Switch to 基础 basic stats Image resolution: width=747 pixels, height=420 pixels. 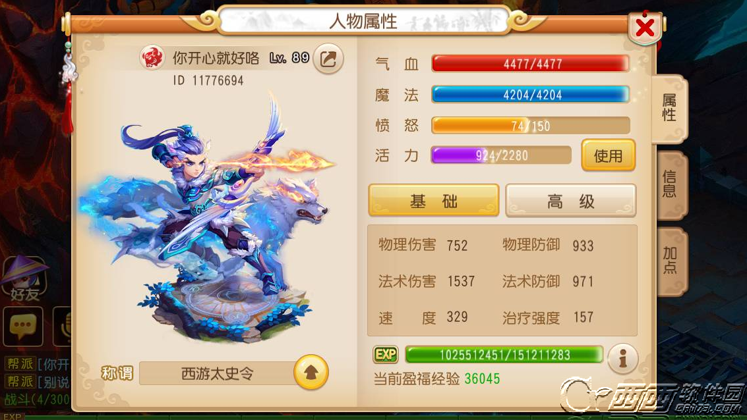coord(434,201)
